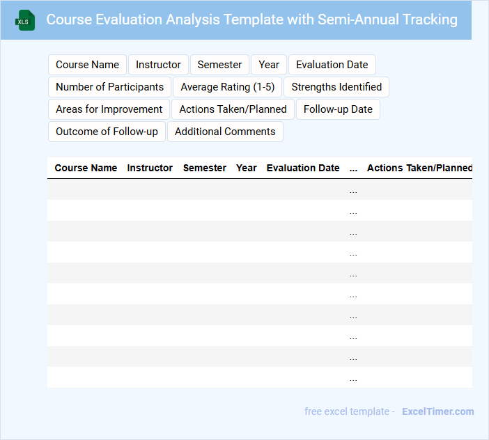Select the Follow-up Date tag

pos(338,109)
